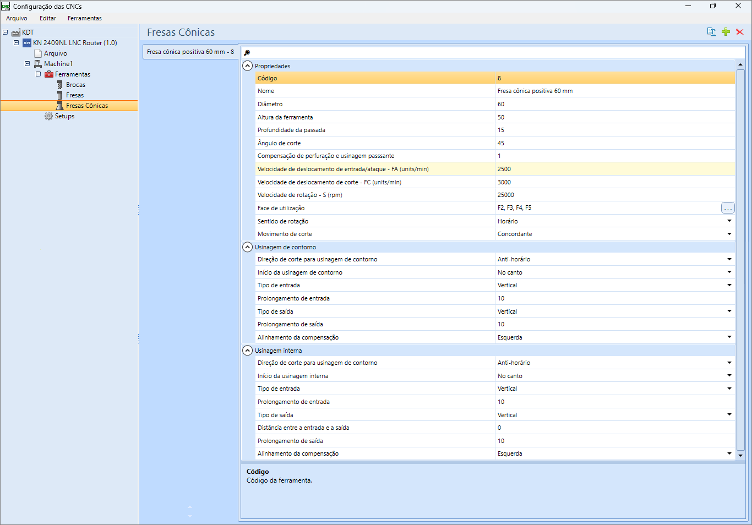Collapse the Propriedades section
This screenshot has height=525, width=752.
pos(248,65)
